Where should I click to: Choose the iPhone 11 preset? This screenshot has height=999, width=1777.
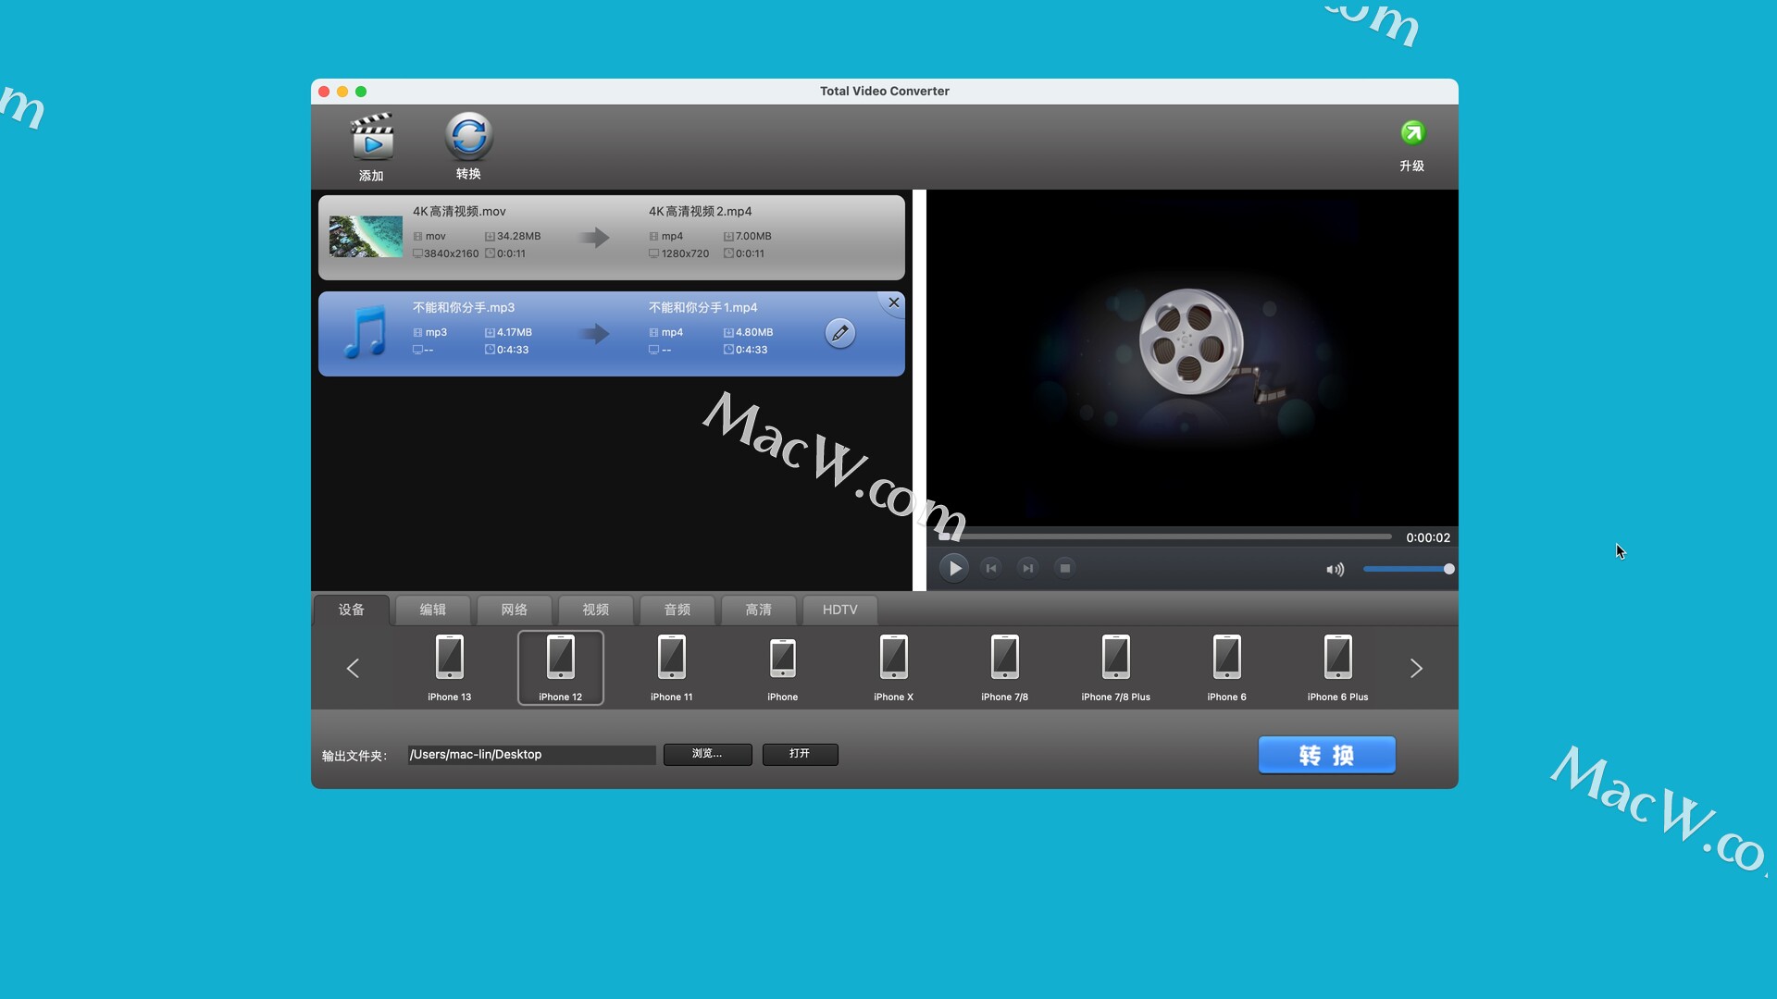[672, 668]
